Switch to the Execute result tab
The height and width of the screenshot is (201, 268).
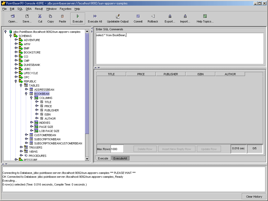click(x=103, y=158)
